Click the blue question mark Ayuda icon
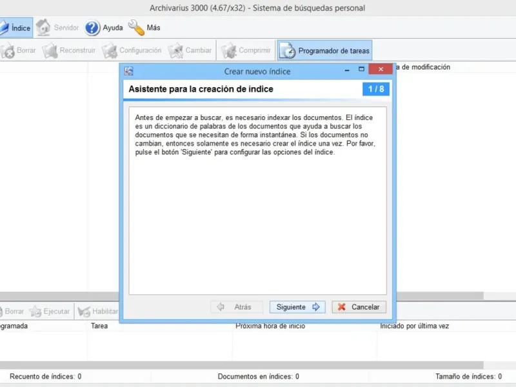Viewport: 516px width, 387px height. pos(92,28)
